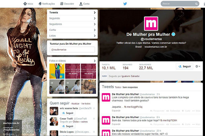Open the Notificações bell icon
Viewport: 205px width, 136px height.
click(x=40, y=4)
